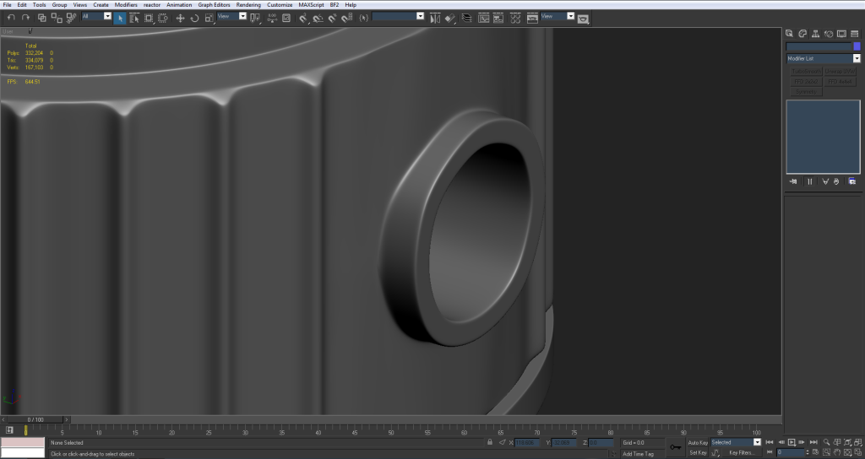
Task: Open the Rendering menu
Action: point(248,5)
